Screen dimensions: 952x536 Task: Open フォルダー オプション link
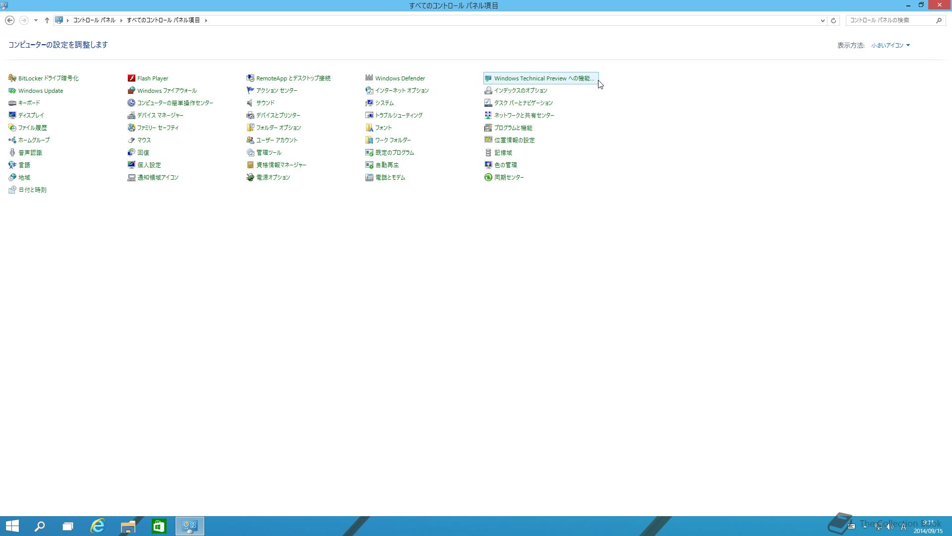click(278, 128)
